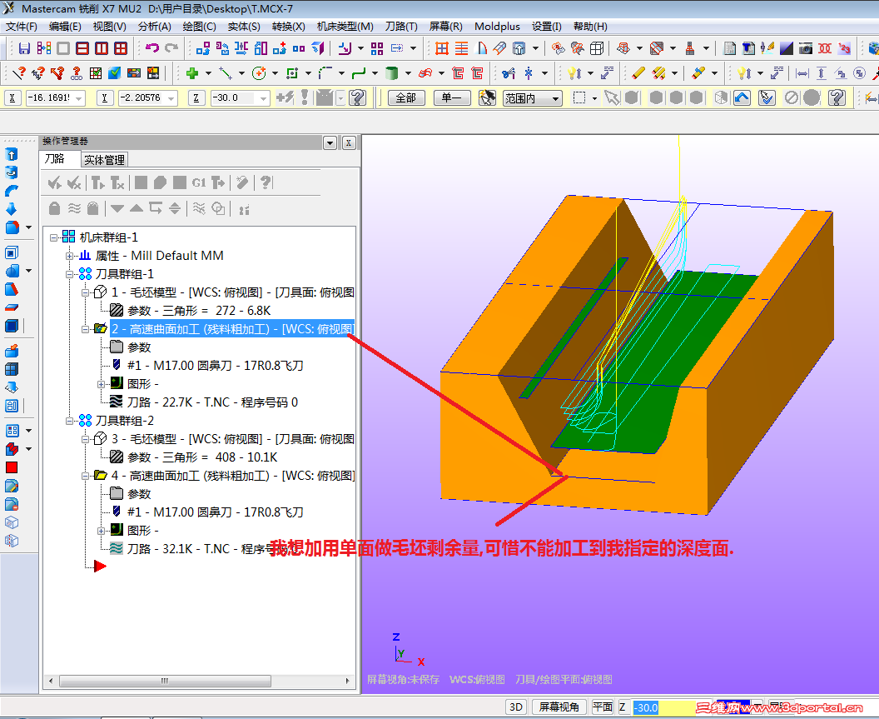
Task: Open the Moldplus menu
Action: pyautogui.click(x=497, y=27)
